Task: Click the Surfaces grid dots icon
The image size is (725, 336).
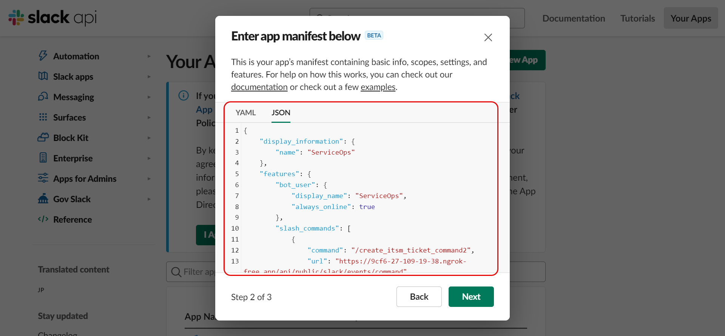Action: click(x=43, y=117)
